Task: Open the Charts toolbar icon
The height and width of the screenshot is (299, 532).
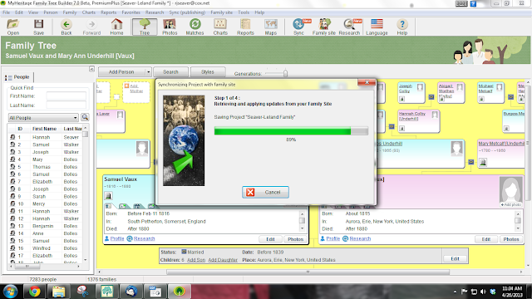Action: [220, 27]
